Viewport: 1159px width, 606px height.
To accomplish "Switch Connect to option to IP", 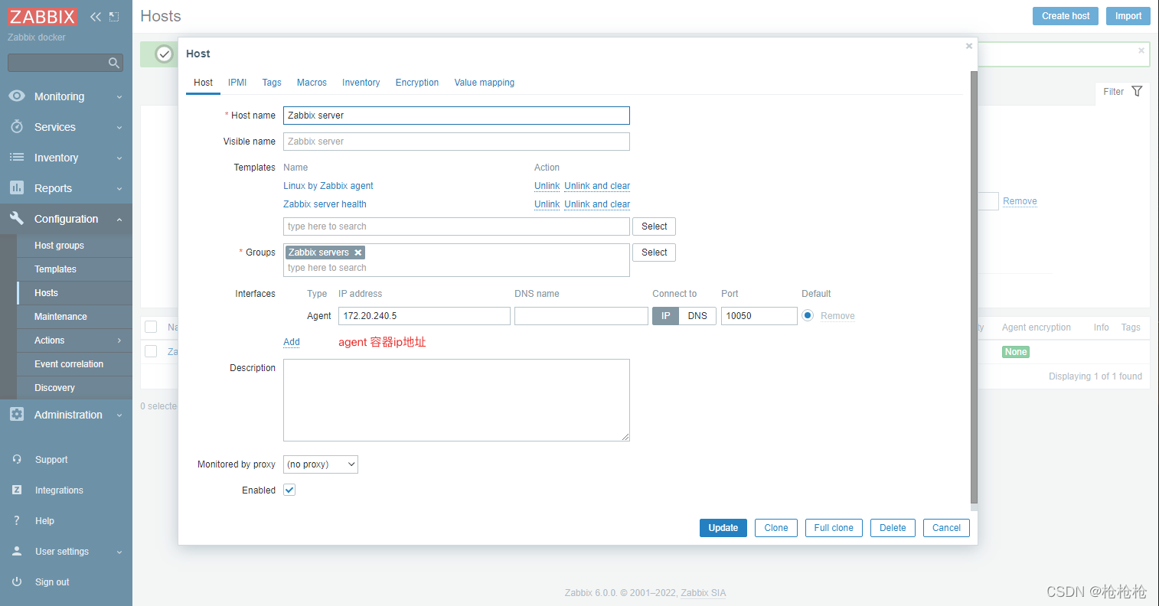I will point(666,316).
